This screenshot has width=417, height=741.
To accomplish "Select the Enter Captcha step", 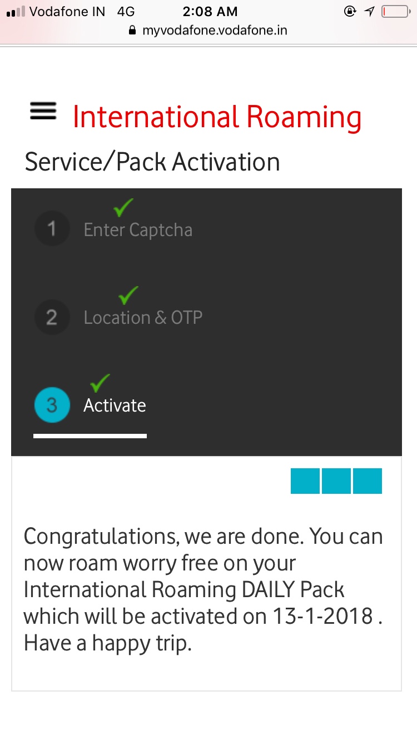I will click(x=138, y=229).
